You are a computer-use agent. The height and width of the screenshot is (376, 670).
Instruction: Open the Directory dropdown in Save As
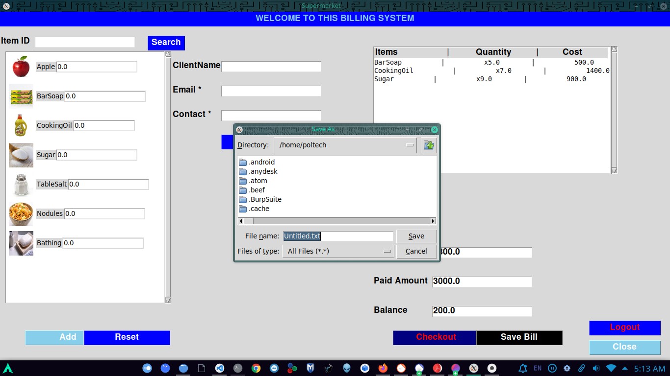[411, 145]
